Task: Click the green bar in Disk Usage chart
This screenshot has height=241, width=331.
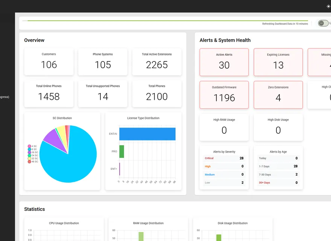Action: point(219,238)
